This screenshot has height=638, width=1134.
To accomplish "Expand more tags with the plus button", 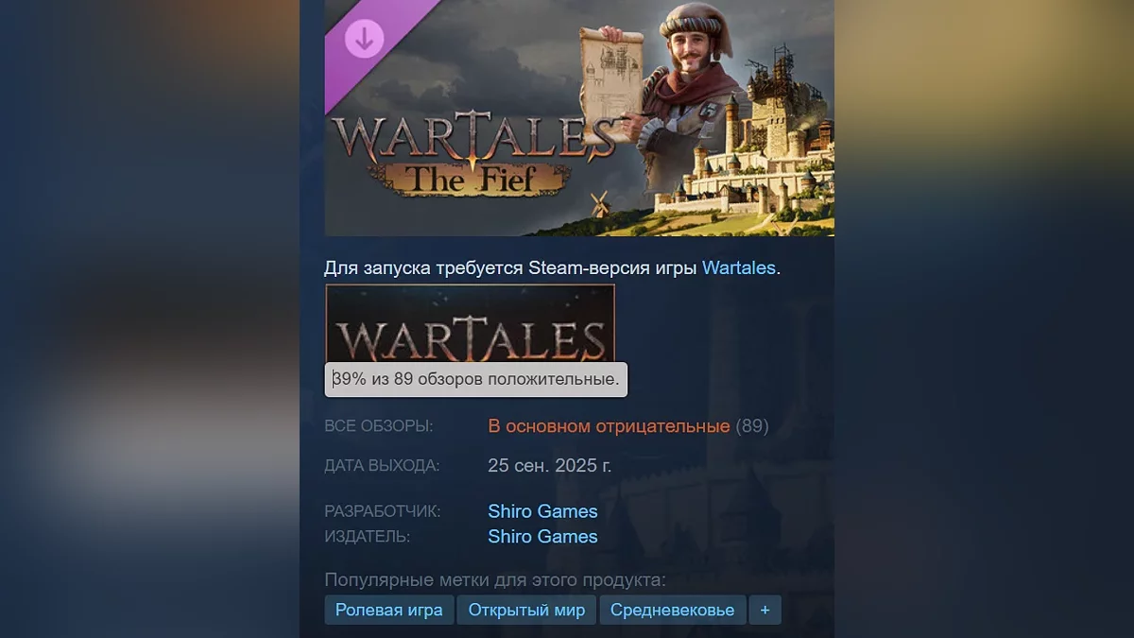I will (x=765, y=610).
